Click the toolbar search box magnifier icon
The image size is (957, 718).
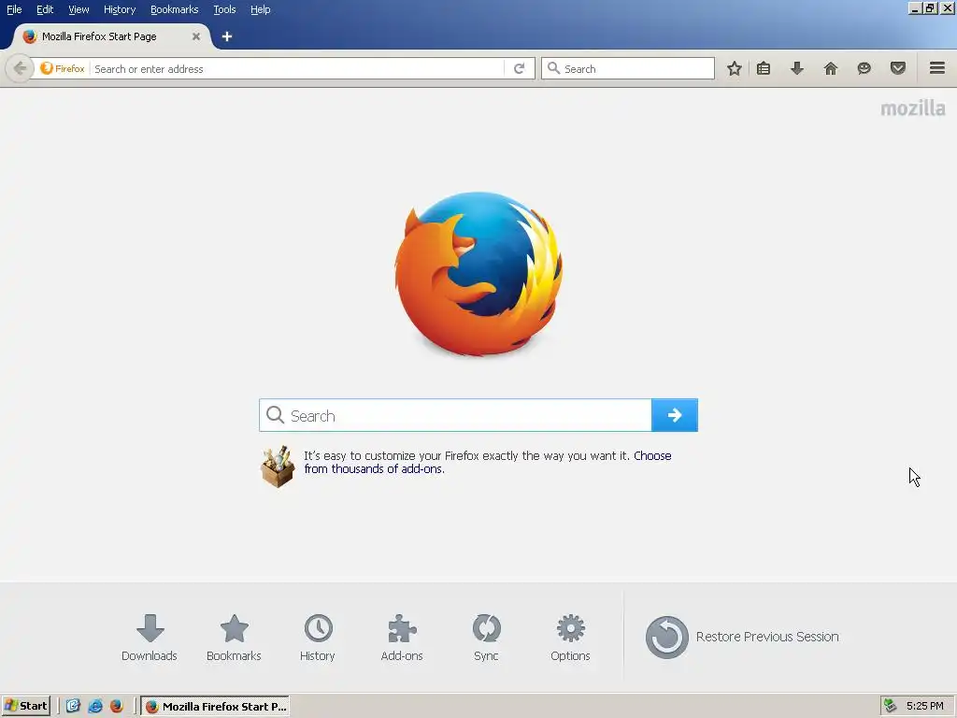pos(553,68)
